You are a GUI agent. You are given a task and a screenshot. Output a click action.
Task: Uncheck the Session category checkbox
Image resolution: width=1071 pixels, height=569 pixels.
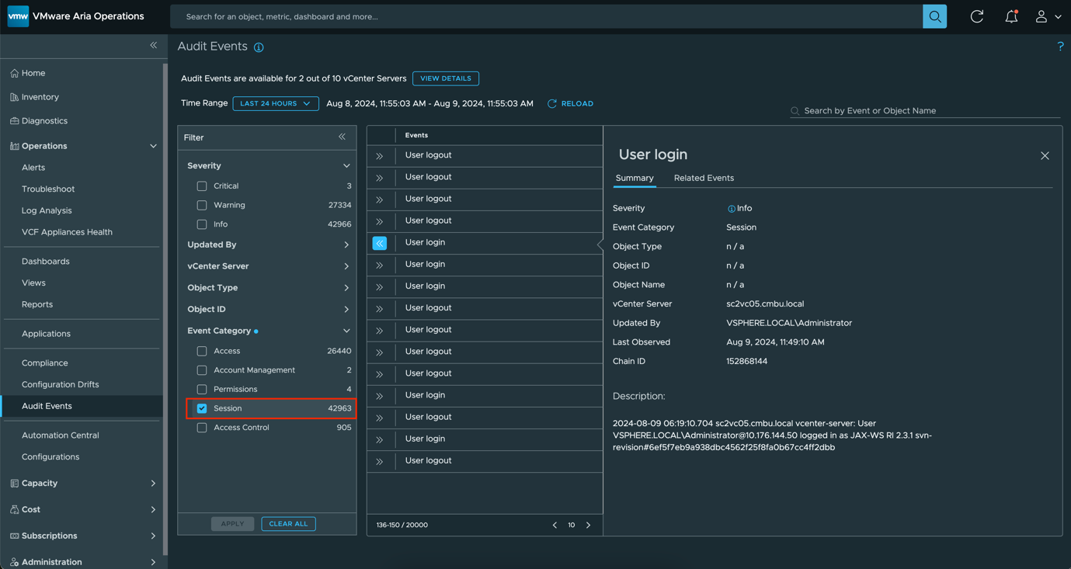[202, 408]
